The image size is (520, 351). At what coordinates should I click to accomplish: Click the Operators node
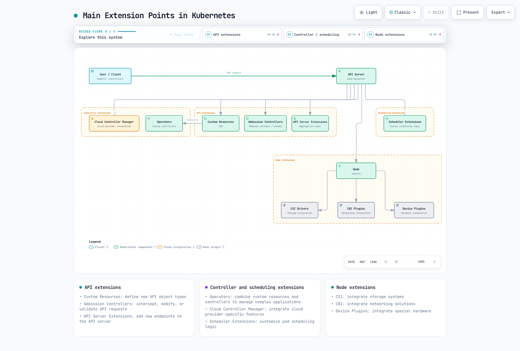[x=164, y=123]
